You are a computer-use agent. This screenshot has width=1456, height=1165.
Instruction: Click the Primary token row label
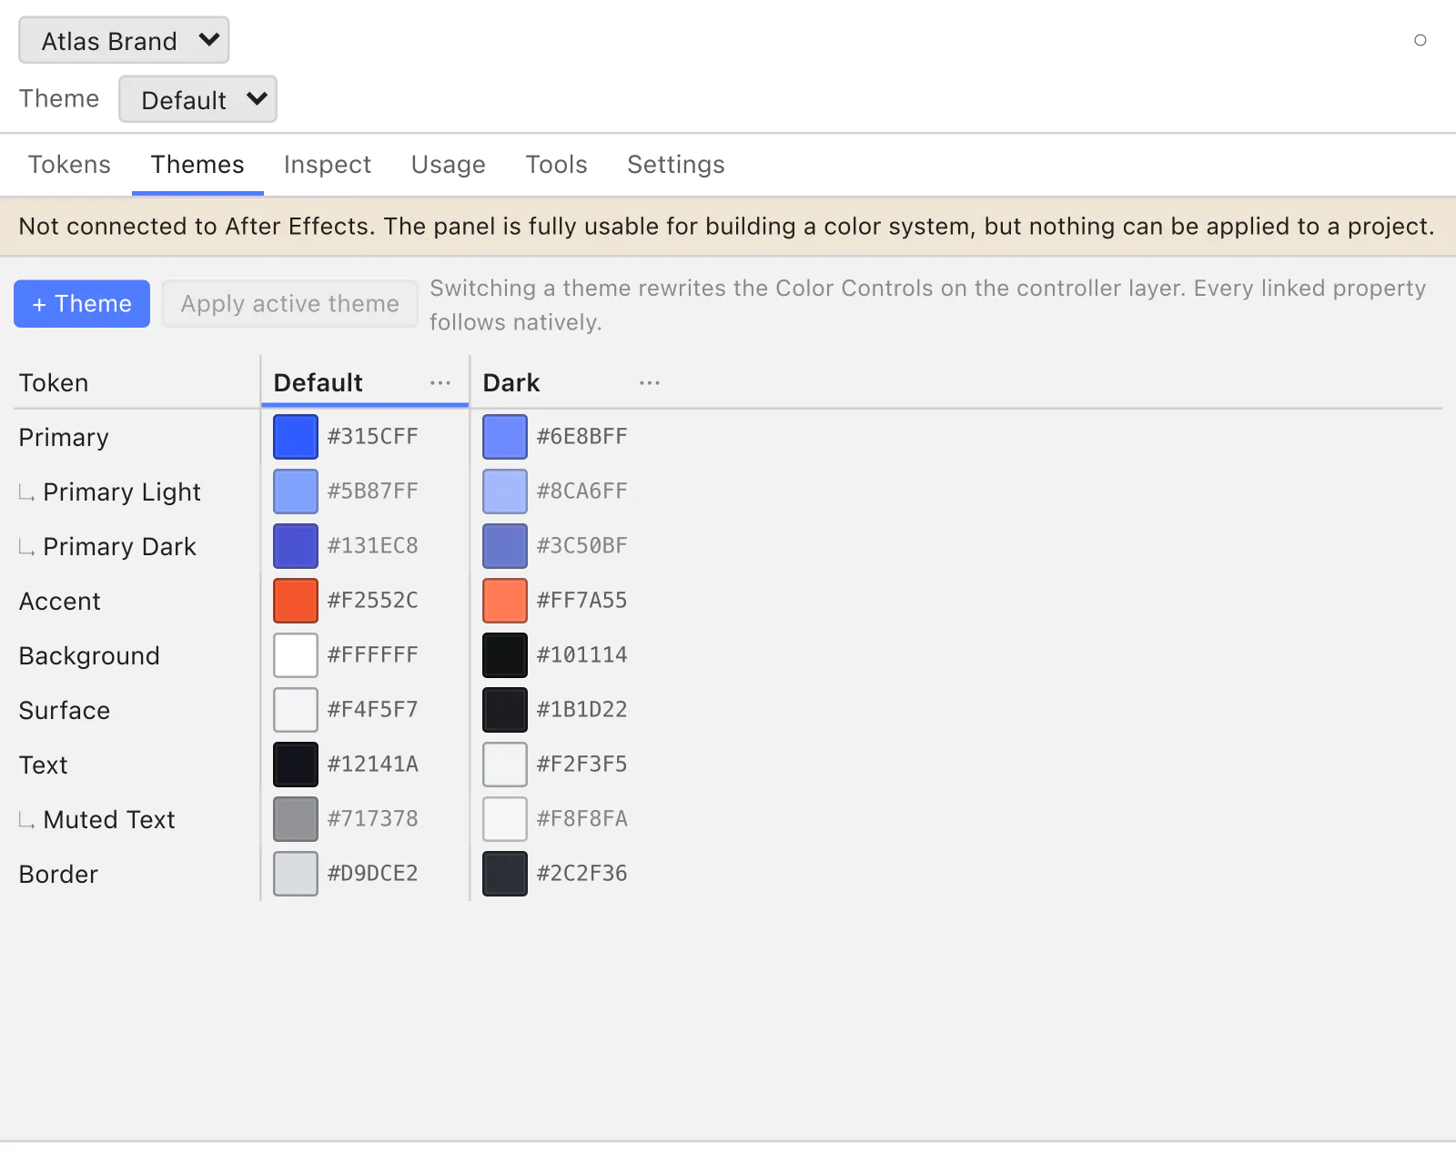64,438
